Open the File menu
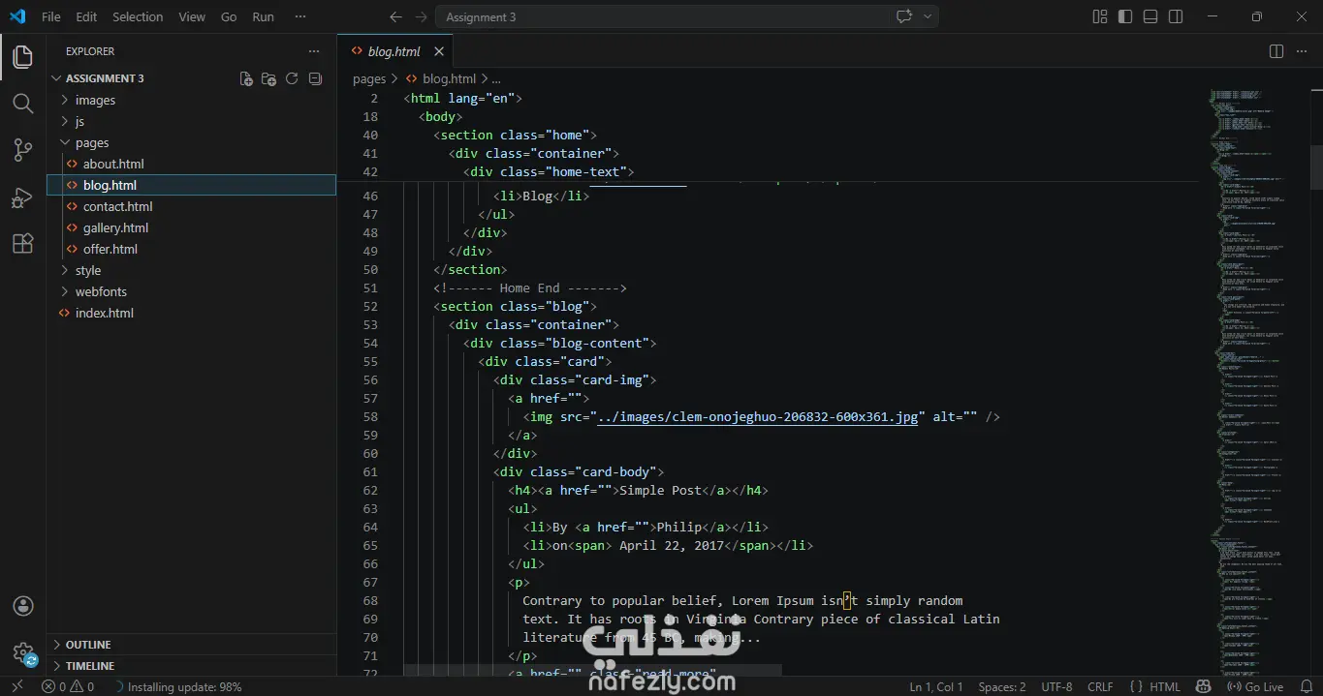The height and width of the screenshot is (696, 1323). pos(50,16)
